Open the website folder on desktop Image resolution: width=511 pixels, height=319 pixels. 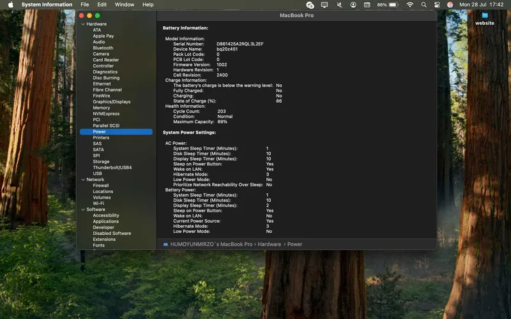tap(485, 19)
